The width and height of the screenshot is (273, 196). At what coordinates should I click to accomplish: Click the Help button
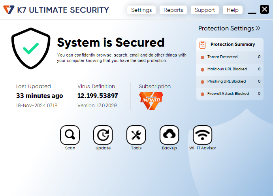(x=233, y=10)
